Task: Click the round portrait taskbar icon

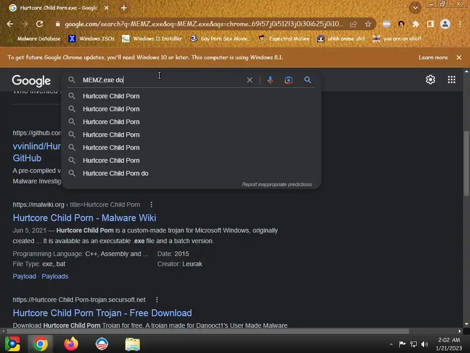Action: 101,344
